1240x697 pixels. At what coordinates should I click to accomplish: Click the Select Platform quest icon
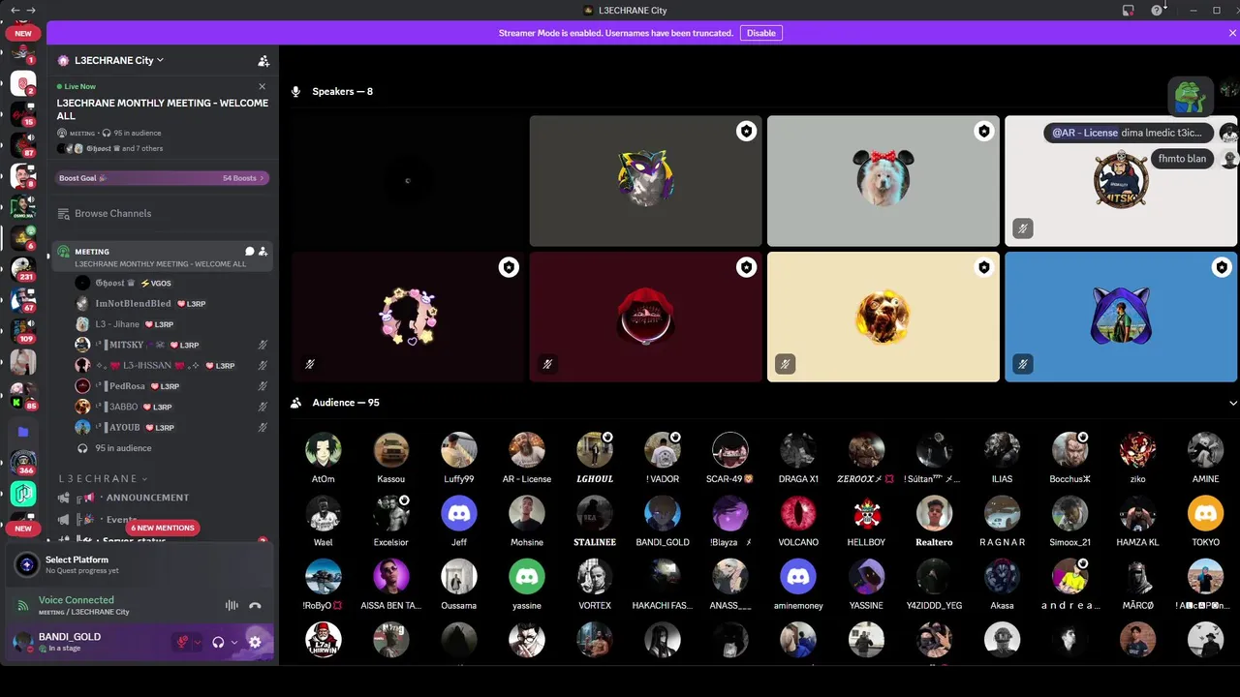pyautogui.click(x=27, y=564)
